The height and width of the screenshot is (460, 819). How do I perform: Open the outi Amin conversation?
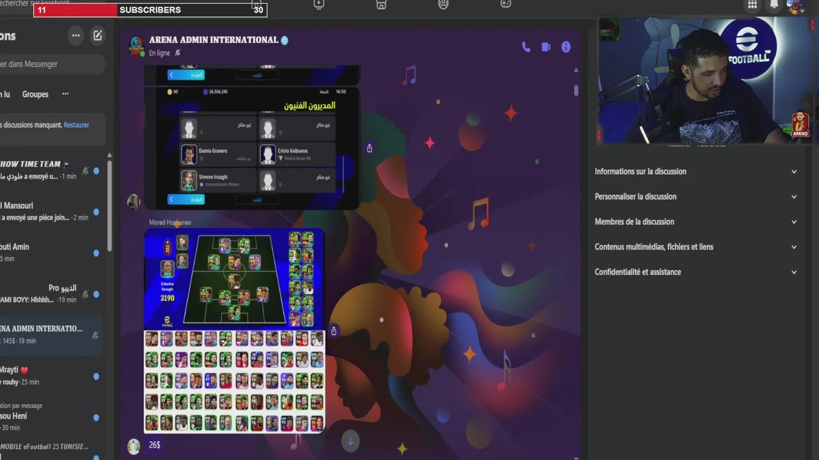51,253
